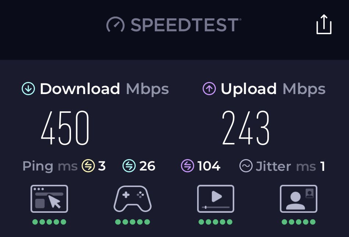Click the Speedtest gauge logo icon
This screenshot has height=237, width=349.
pyautogui.click(x=115, y=25)
